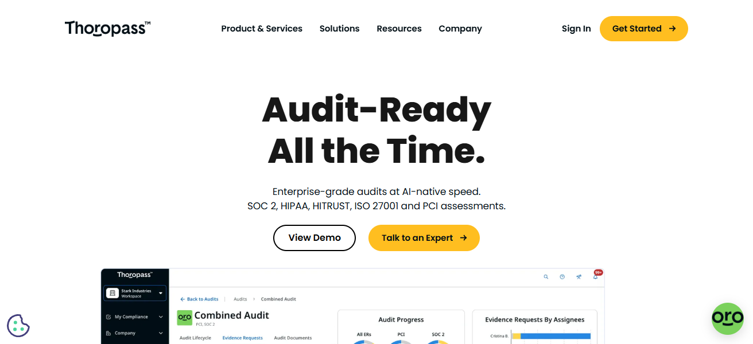Open the Stark Industries workspace dropdown
Screen dimensions: 753x344
point(135,293)
